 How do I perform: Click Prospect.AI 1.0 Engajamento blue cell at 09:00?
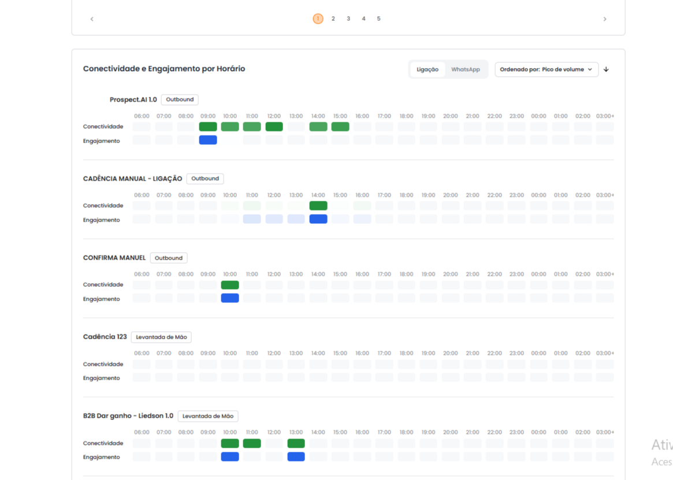point(208,140)
